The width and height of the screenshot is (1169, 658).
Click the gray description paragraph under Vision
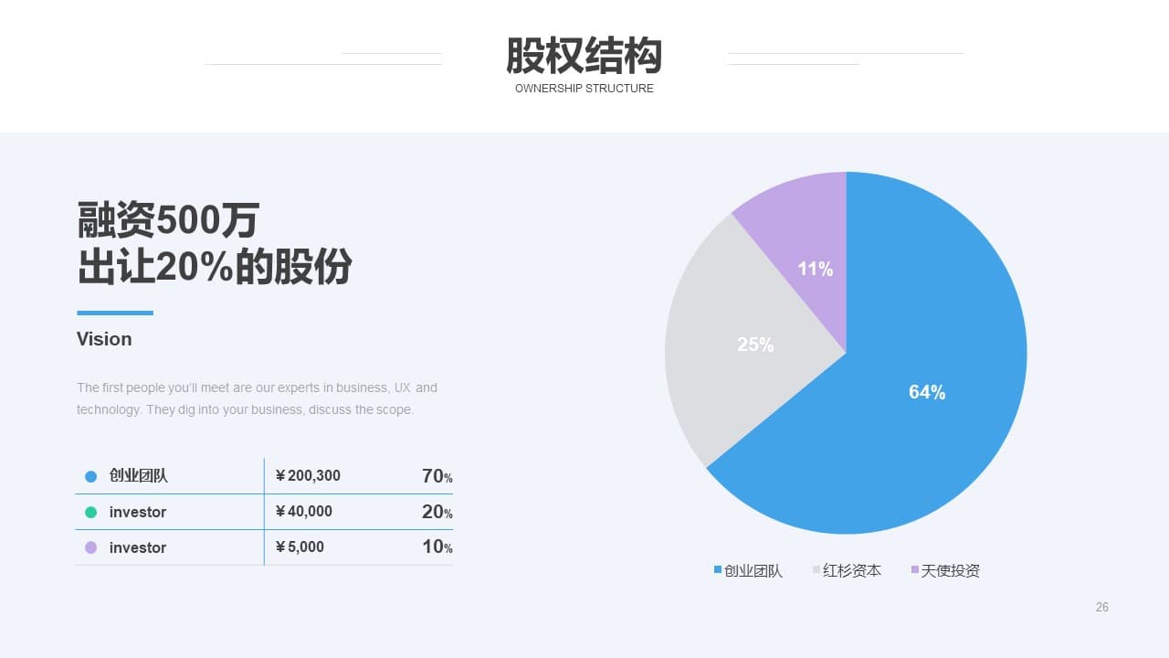(x=257, y=398)
